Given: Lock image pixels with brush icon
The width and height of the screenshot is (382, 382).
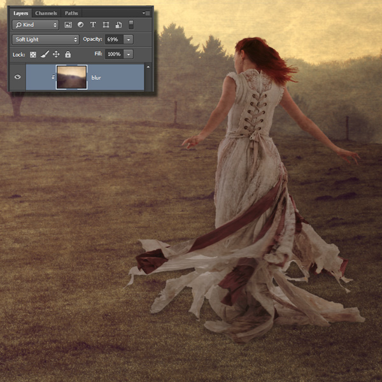Looking at the screenshot, I should [45, 54].
